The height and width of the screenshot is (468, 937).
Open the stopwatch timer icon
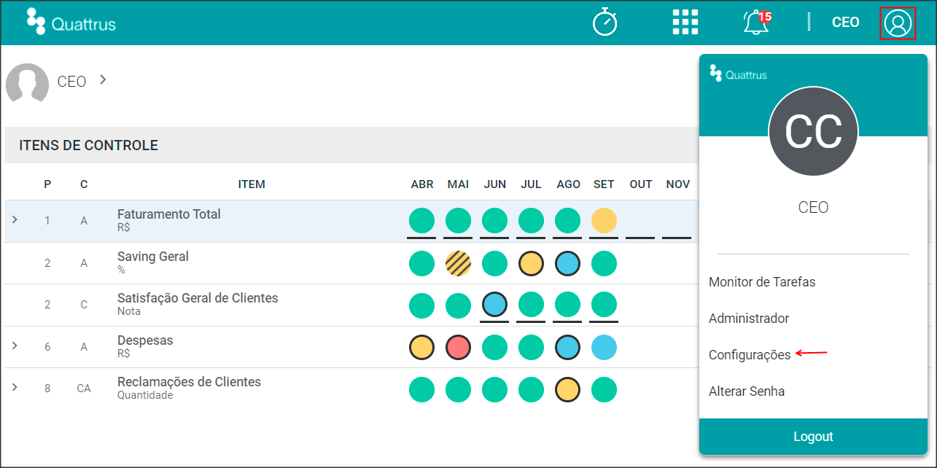click(605, 22)
